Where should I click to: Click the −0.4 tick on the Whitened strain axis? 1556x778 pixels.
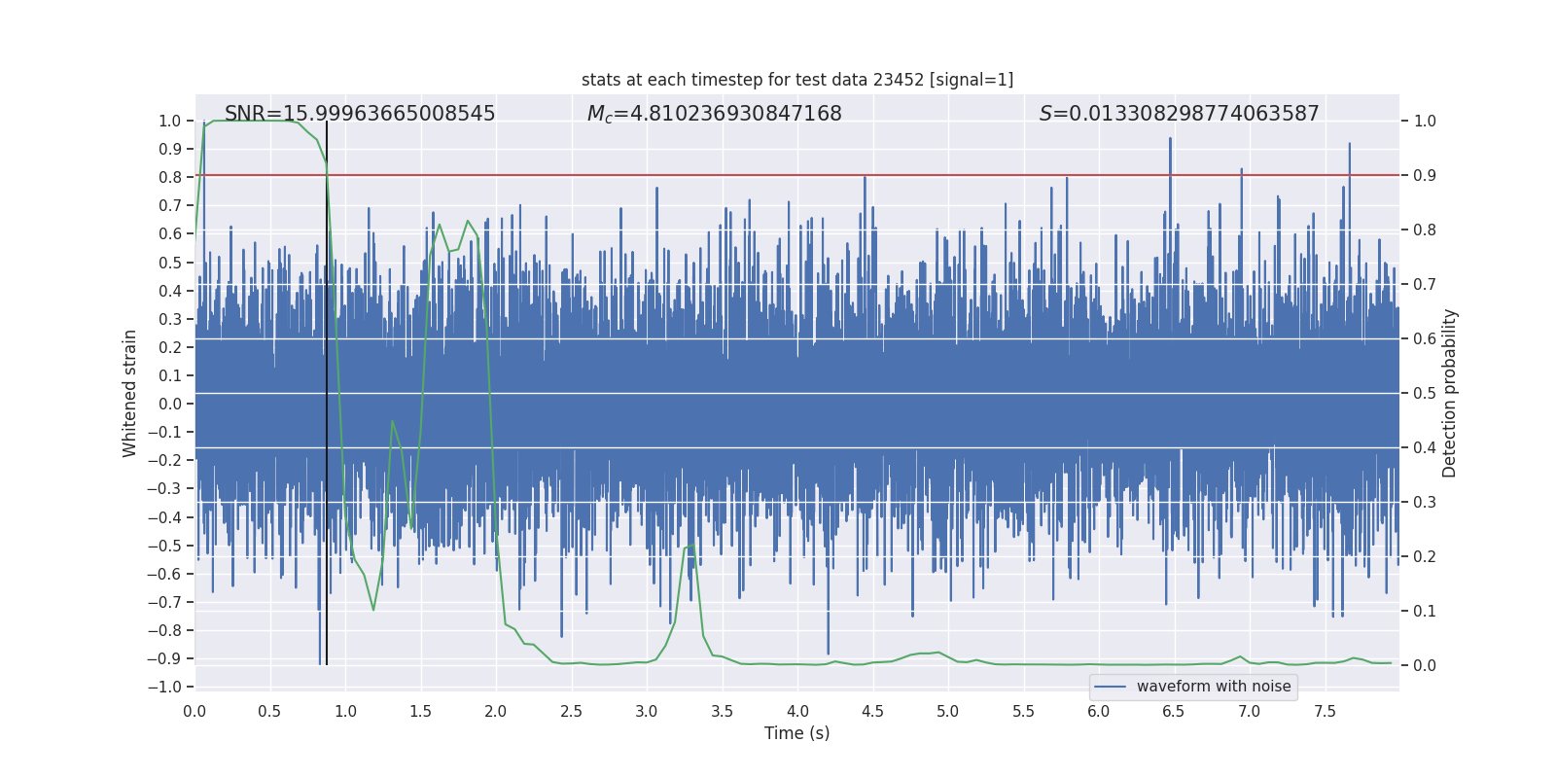164,517
